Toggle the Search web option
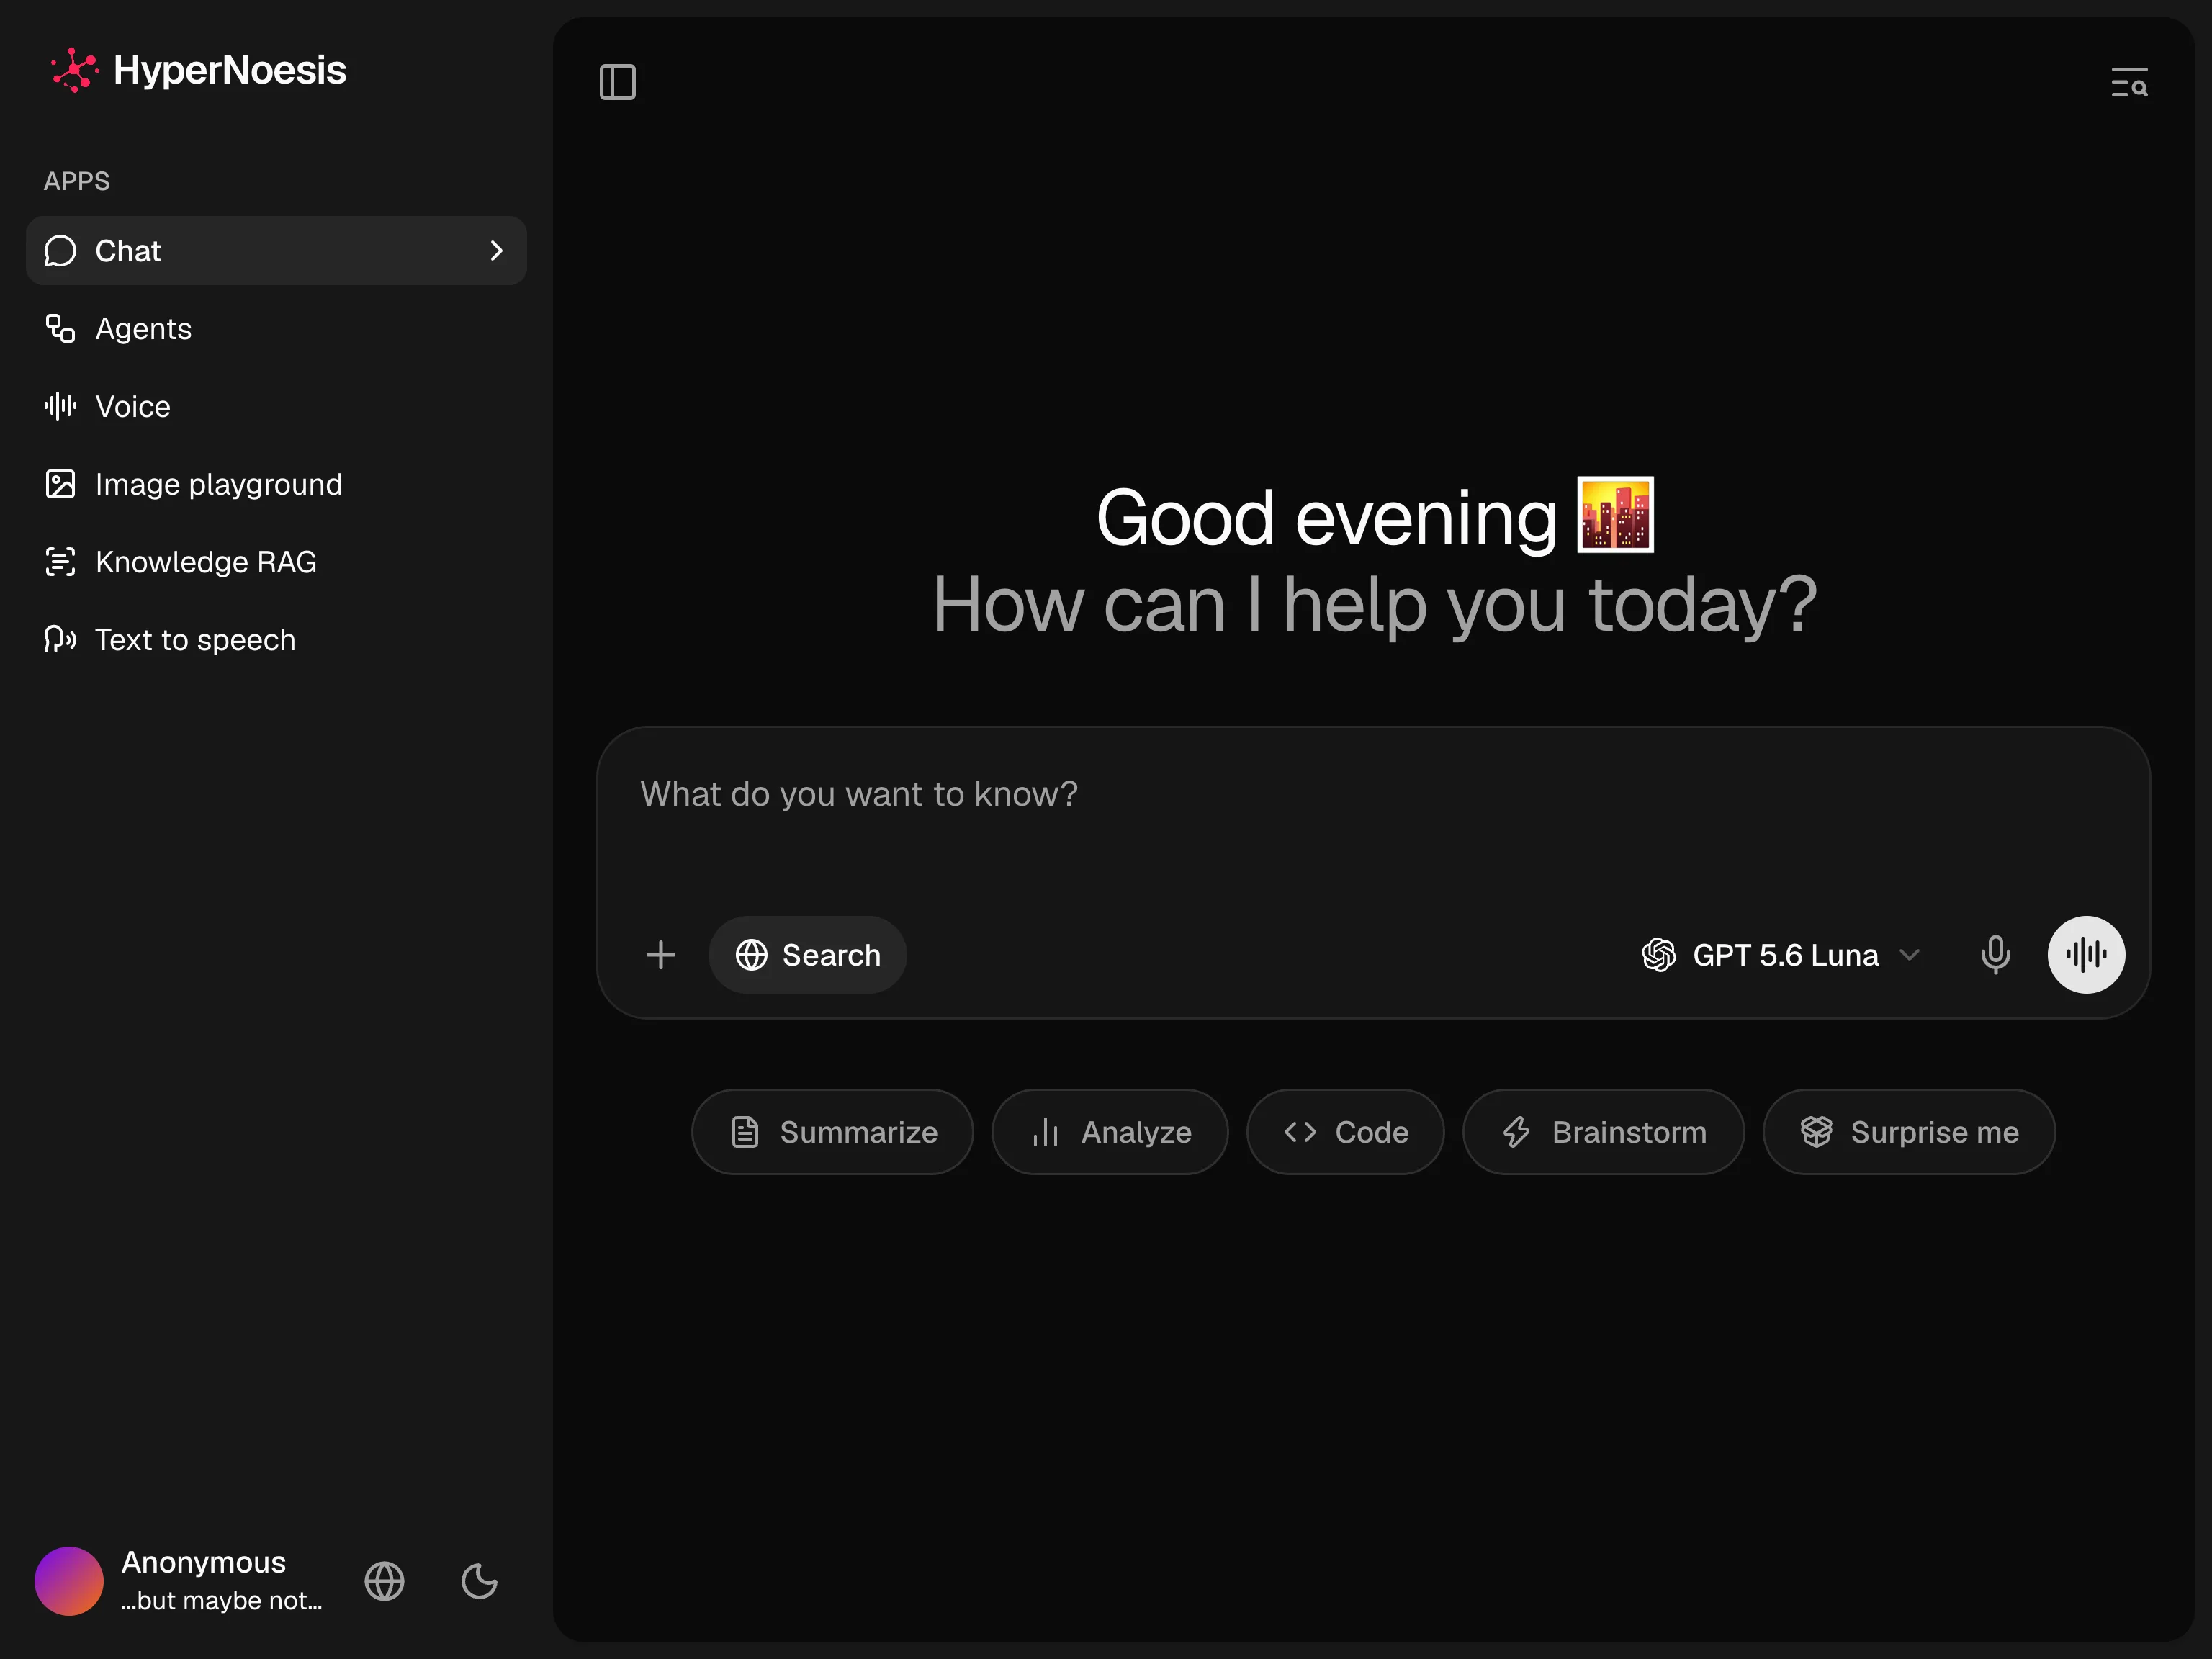2212x1659 pixels. point(808,955)
